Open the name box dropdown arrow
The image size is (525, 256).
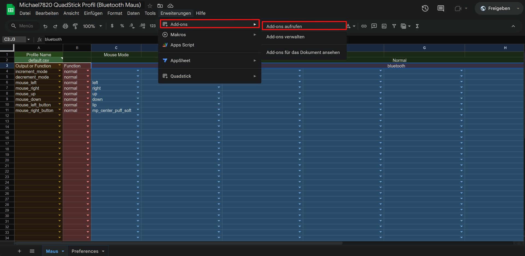pos(28,39)
